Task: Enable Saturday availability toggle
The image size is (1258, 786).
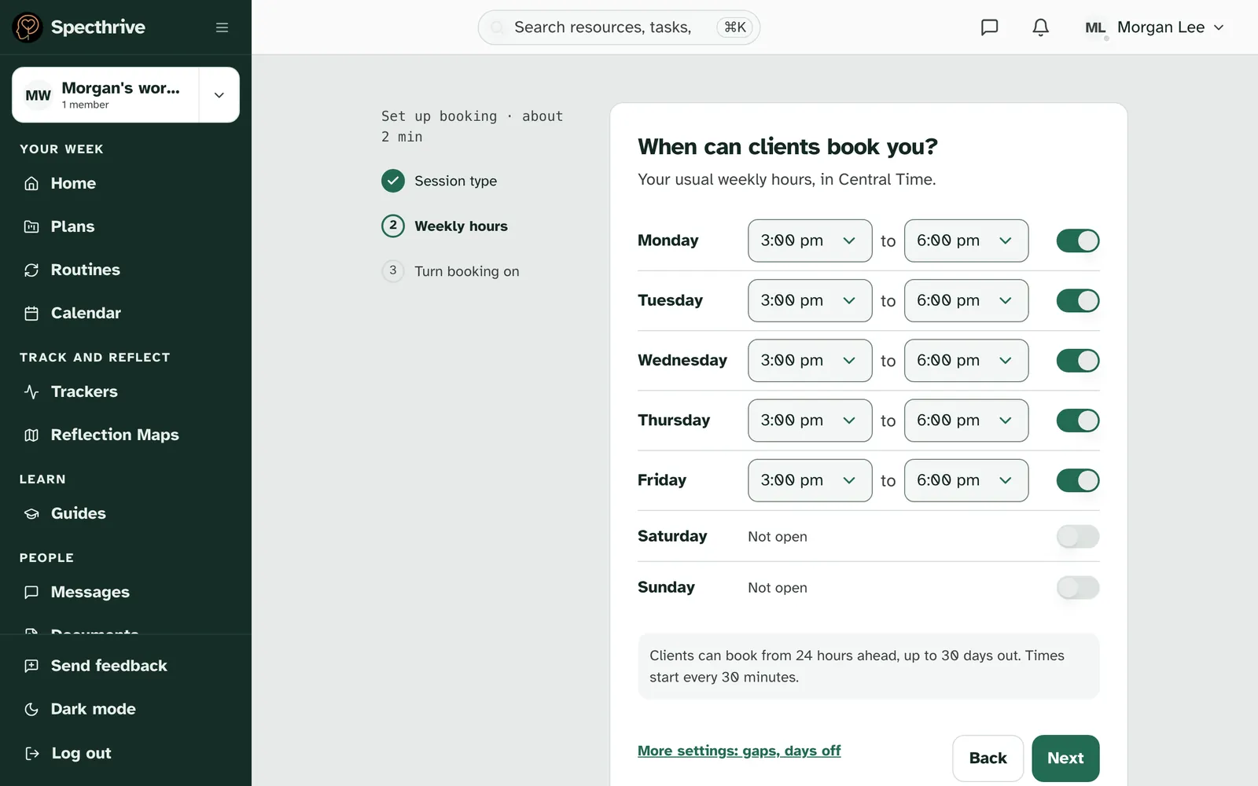Action: coord(1077,536)
